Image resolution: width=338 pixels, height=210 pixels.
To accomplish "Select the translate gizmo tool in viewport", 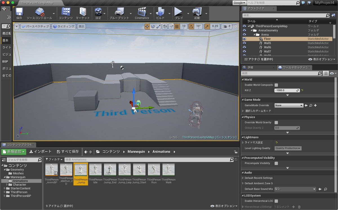I will coord(147,26).
